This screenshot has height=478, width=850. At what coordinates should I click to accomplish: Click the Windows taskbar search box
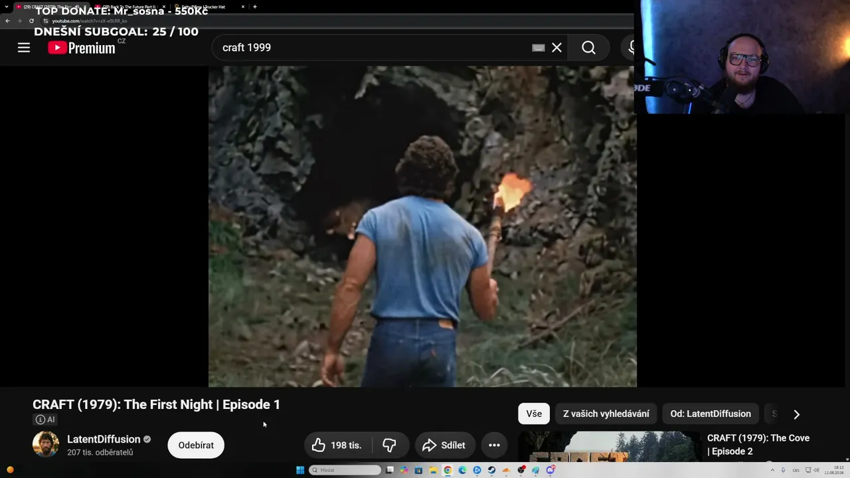tap(345, 470)
